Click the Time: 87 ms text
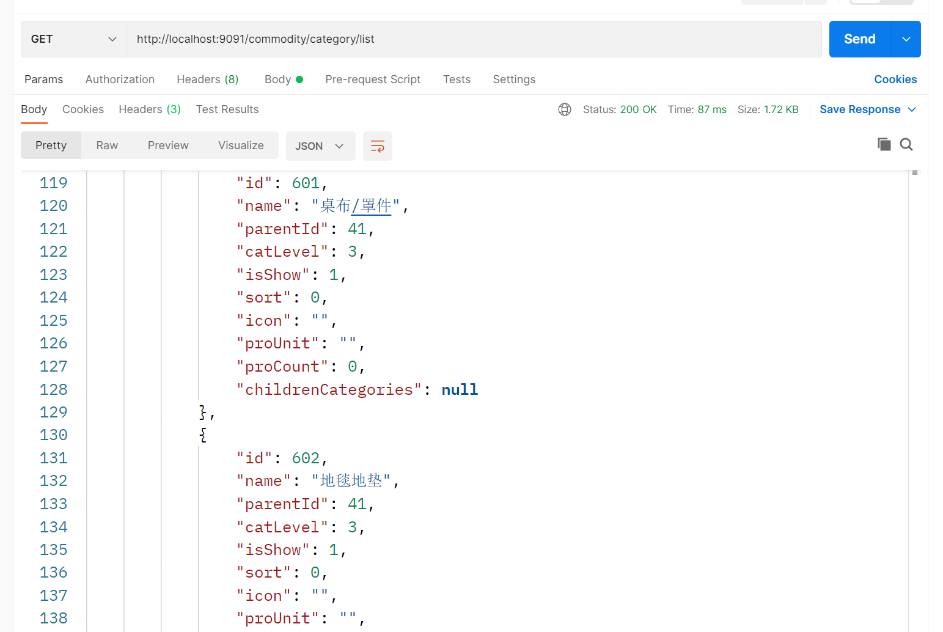 click(697, 109)
